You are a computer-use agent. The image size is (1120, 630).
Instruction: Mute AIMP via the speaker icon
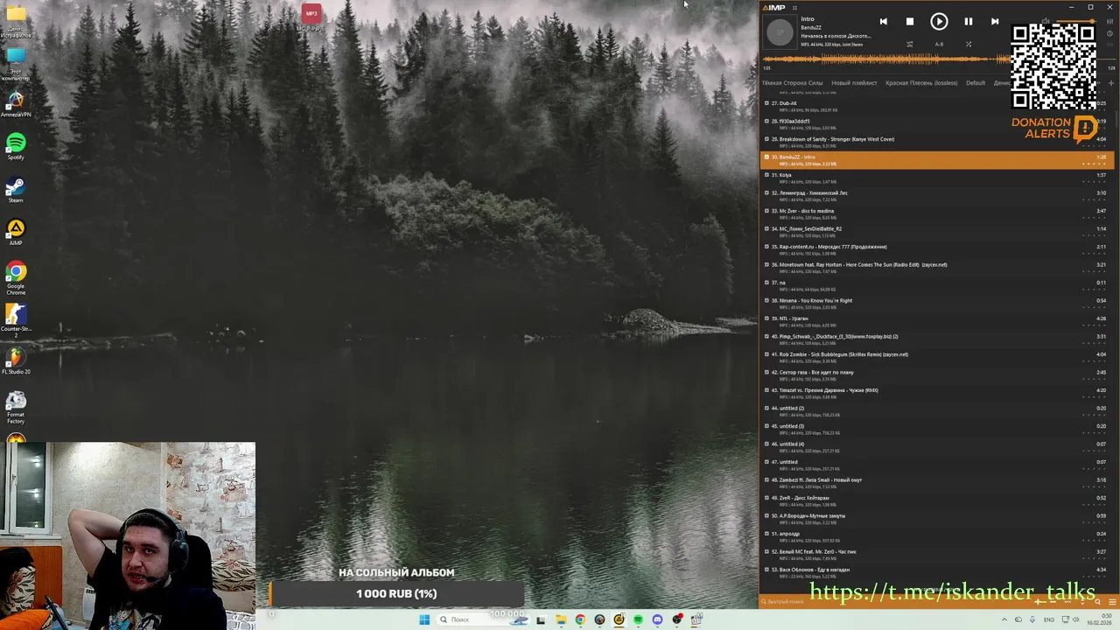coord(1046,21)
